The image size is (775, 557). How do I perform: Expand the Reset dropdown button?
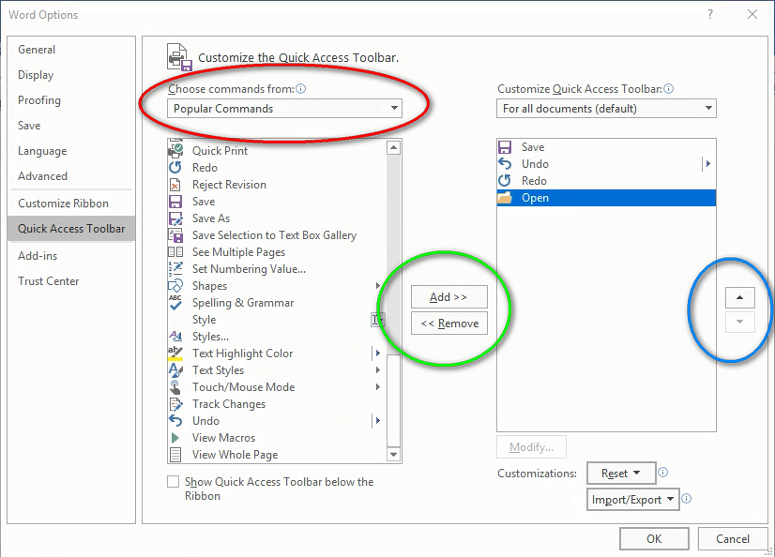pos(620,474)
